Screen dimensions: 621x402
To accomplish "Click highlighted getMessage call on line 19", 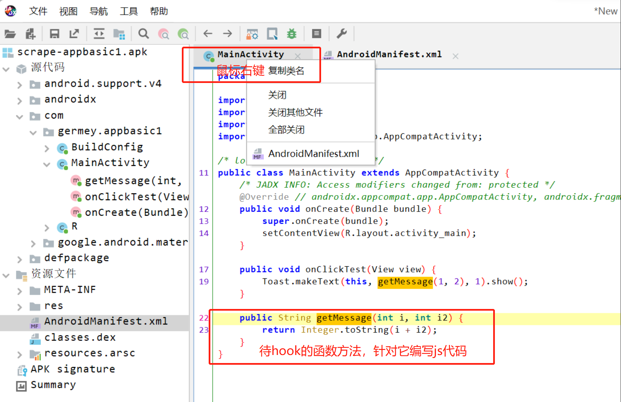I will pyautogui.click(x=405, y=282).
